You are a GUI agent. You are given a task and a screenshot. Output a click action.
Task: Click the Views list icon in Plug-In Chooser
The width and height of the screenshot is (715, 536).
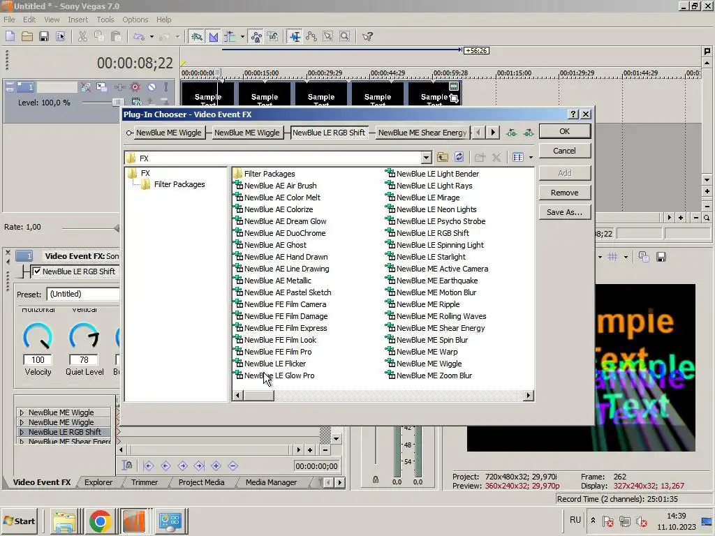coord(518,157)
